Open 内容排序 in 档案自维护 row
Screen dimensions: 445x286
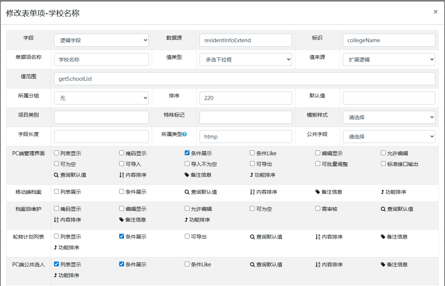(67, 220)
